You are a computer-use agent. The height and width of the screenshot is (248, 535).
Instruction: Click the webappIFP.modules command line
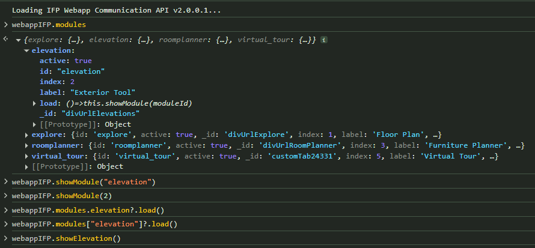point(48,25)
